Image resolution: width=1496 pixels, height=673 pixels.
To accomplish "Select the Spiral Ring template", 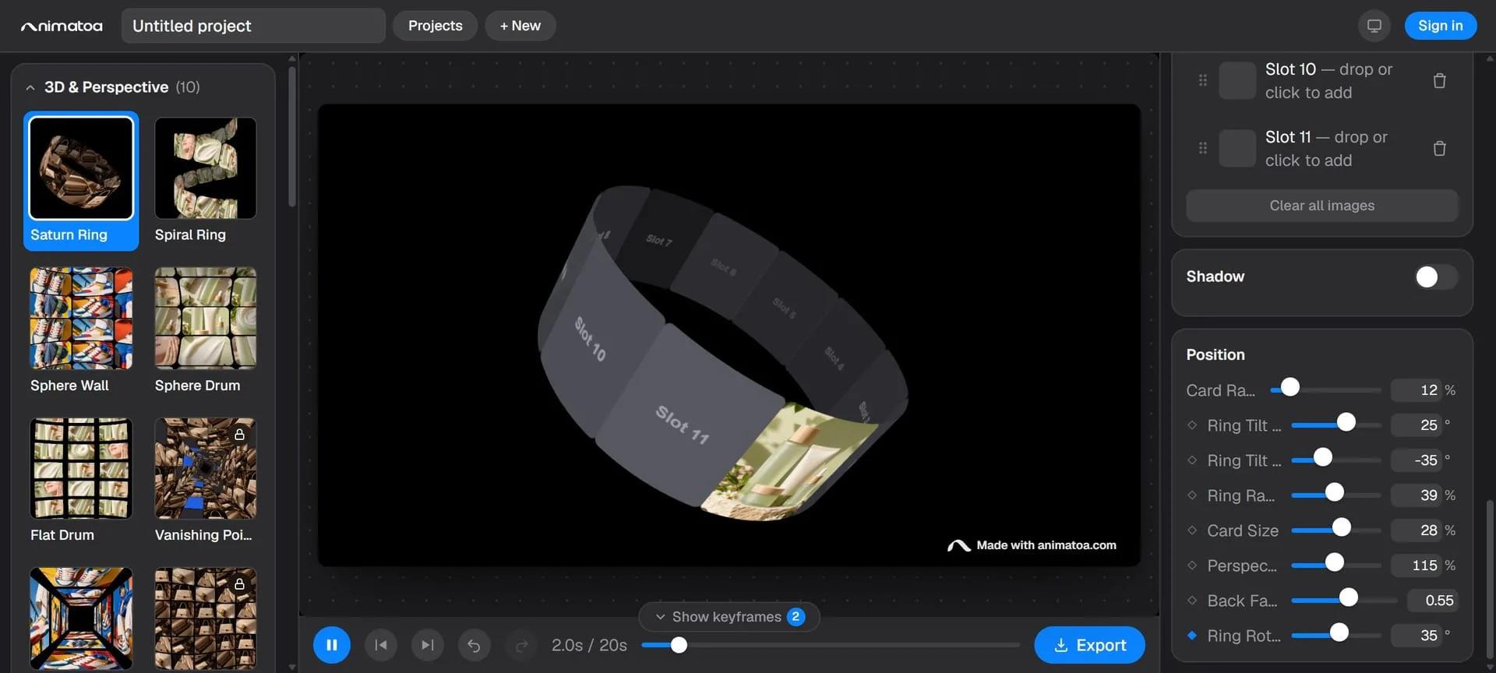I will tap(206, 181).
